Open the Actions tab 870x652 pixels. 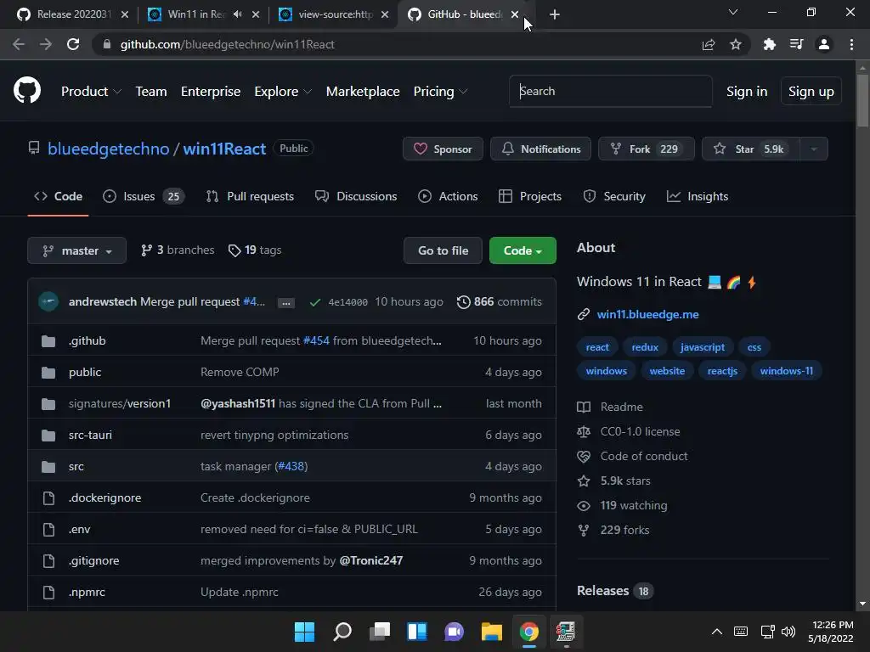(x=448, y=196)
